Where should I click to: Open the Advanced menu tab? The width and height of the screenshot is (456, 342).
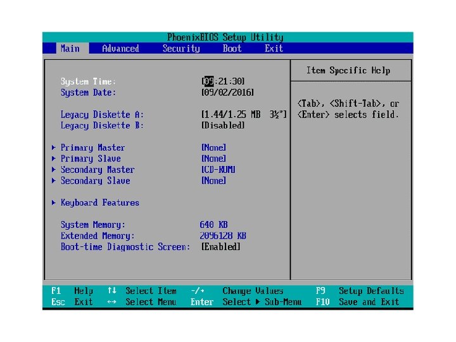tap(121, 48)
